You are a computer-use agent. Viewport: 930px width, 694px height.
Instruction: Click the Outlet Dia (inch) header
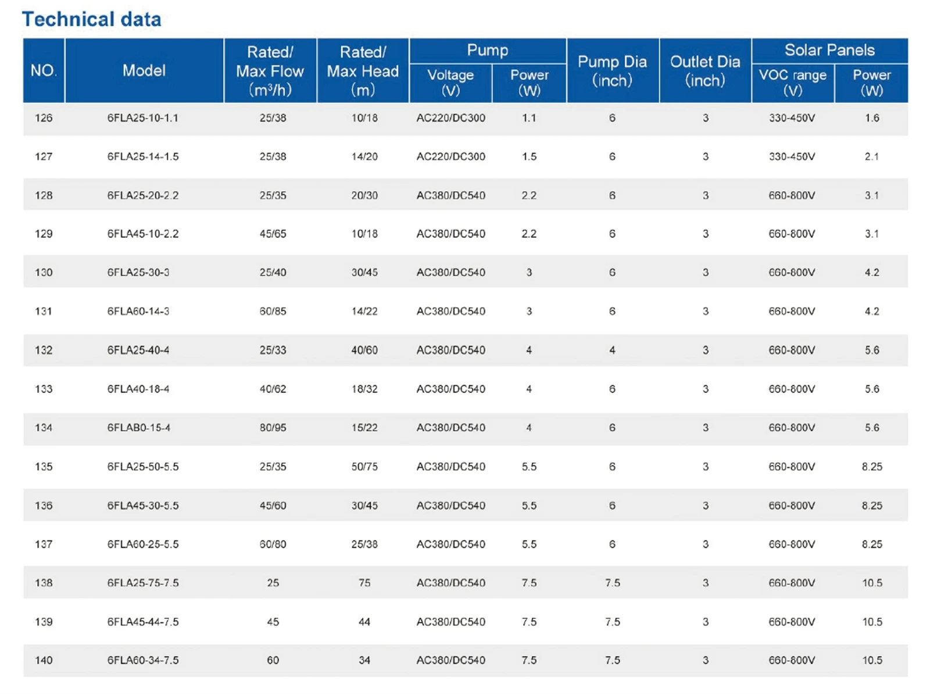[705, 70]
